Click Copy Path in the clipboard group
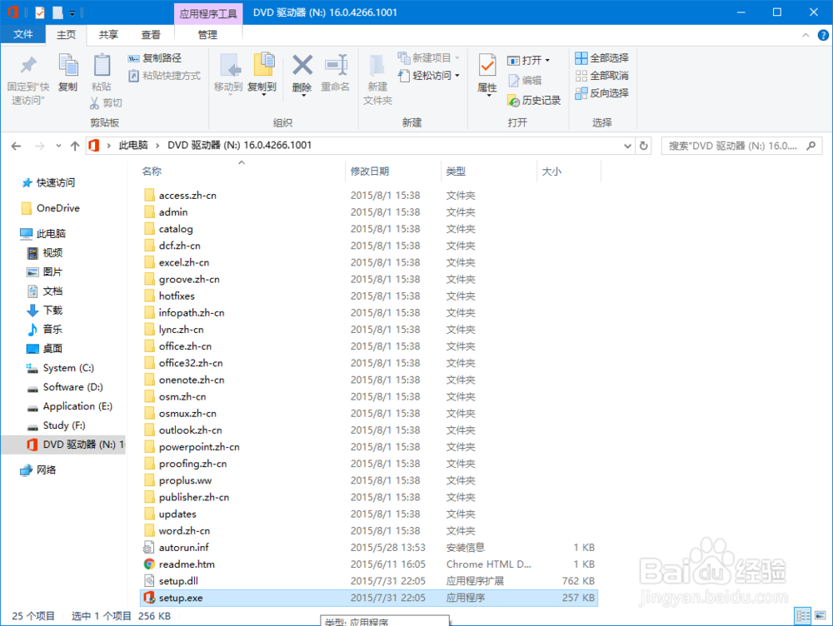The image size is (833, 626). (x=155, y=58)
